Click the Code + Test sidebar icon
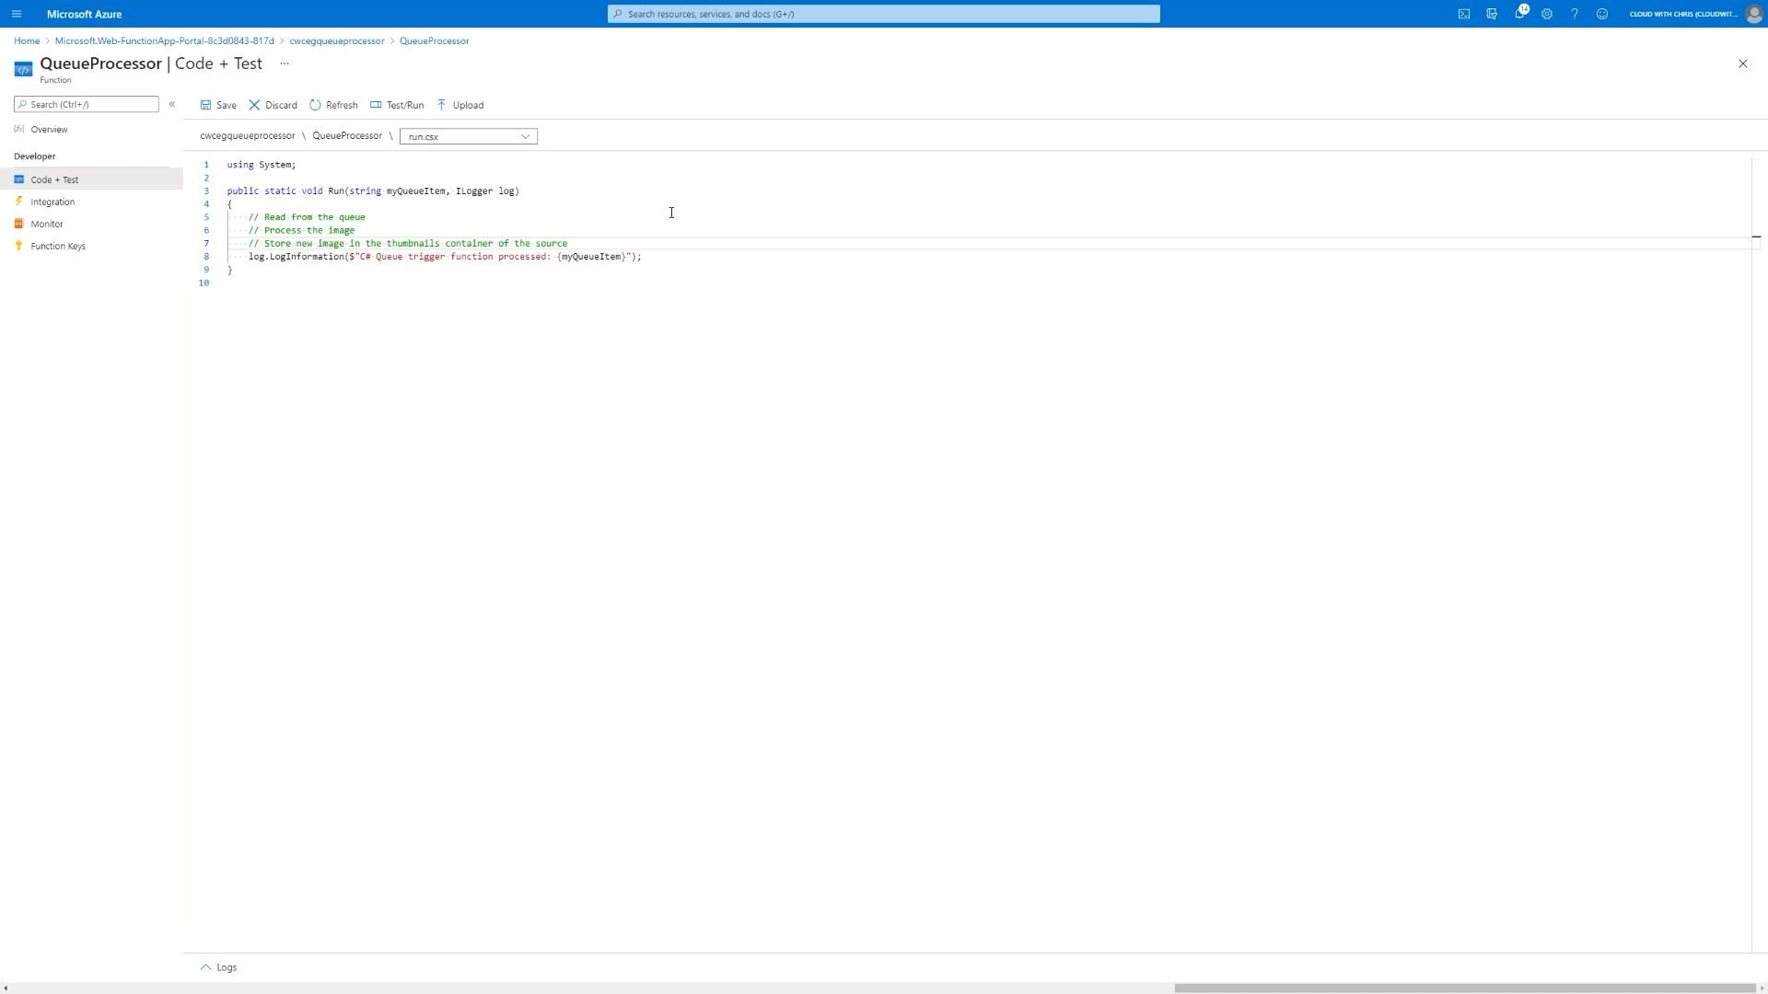1768x994 pixels. pyautogui.click(x=19, y=179)
